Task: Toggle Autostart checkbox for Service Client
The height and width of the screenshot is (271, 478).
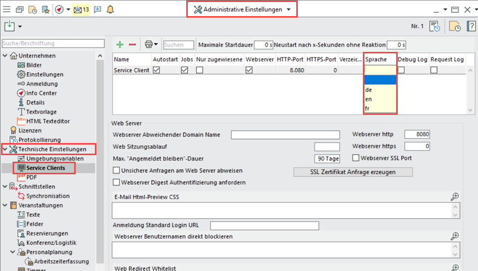Action: [x=156, y=71]
